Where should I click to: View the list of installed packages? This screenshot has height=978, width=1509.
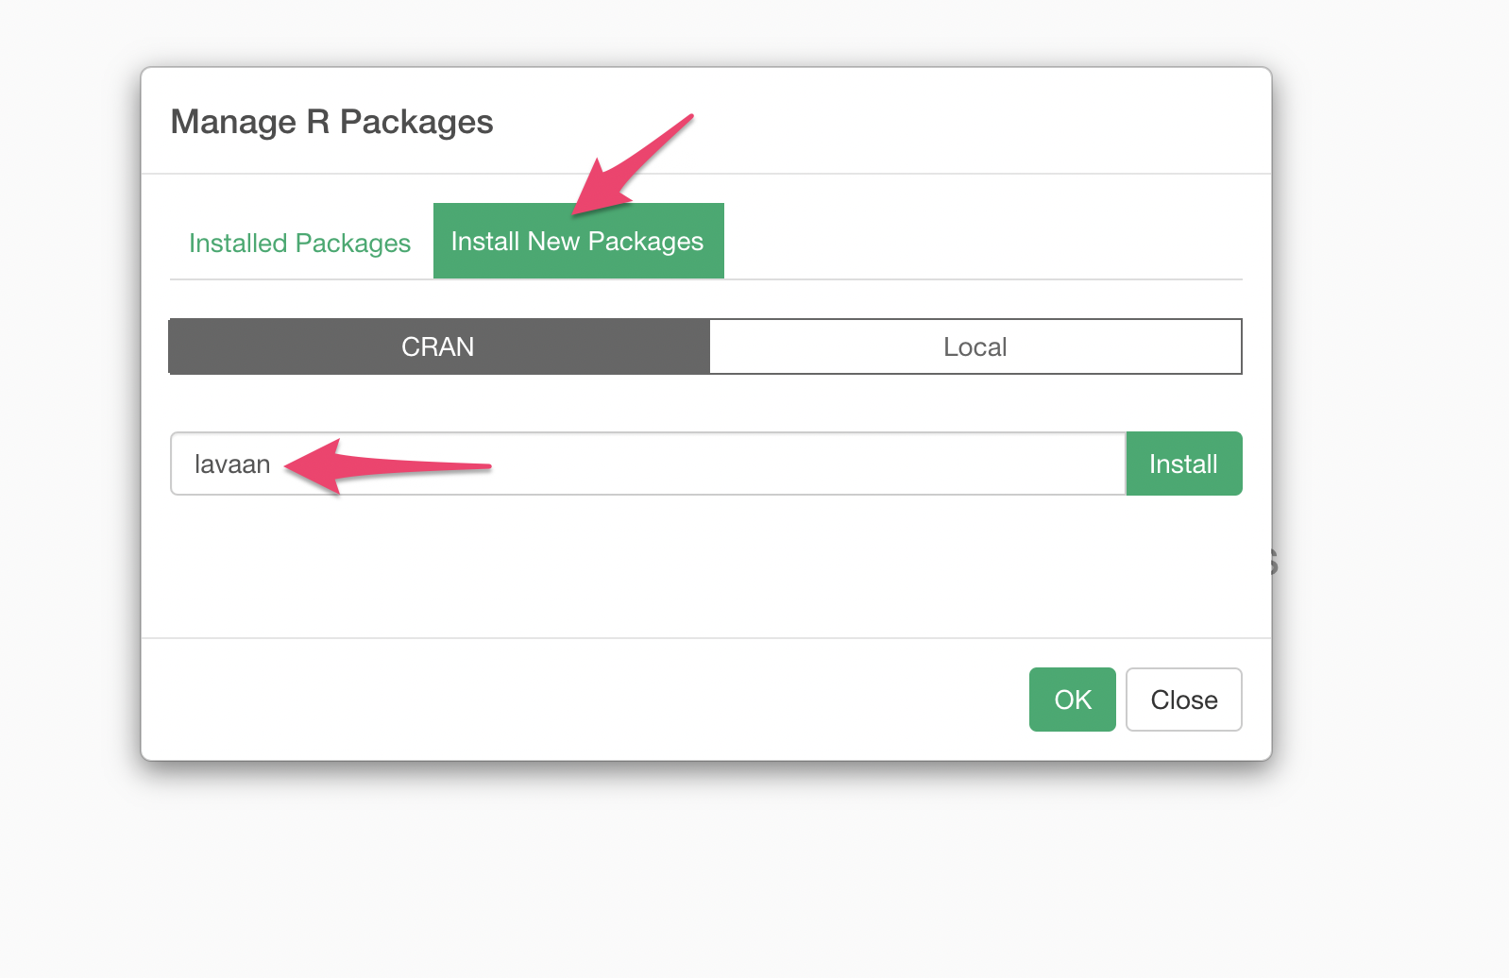(299, 243)
